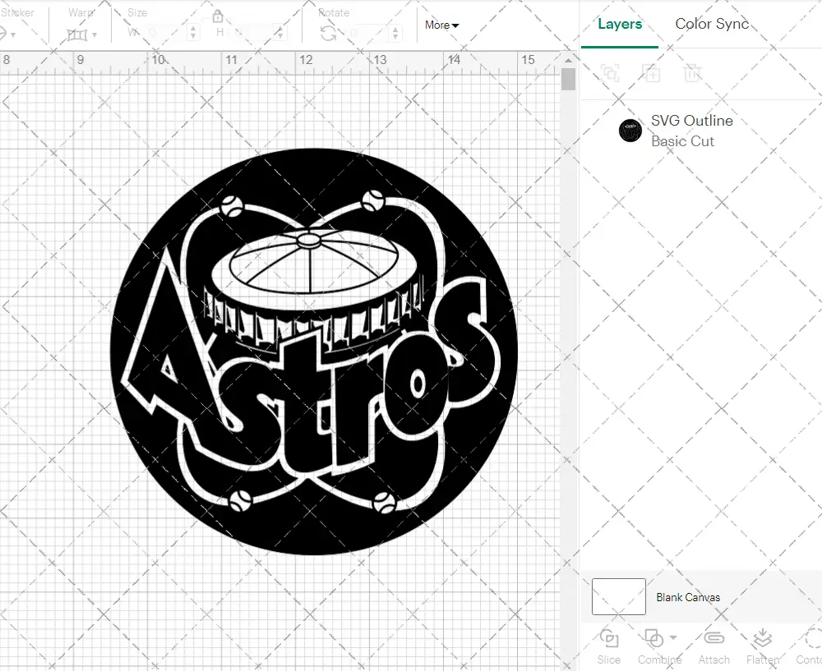Expand the Sticker dropdown arrow
The height and width of the screenshot is (671, 822).
[x=13, y=35]
